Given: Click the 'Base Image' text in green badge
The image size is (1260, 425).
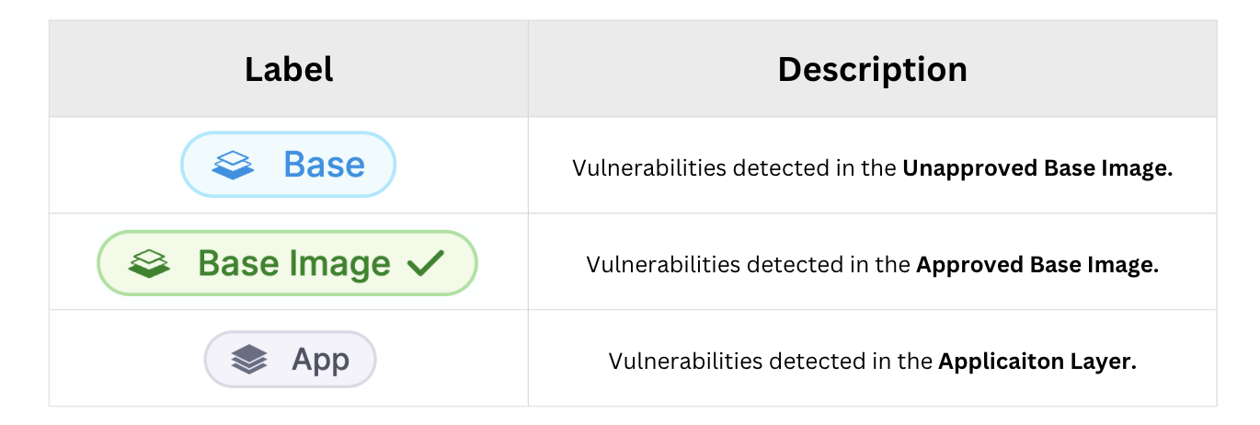Looking at the screenshot, I should pyautogui.click(x=294, y=264).
